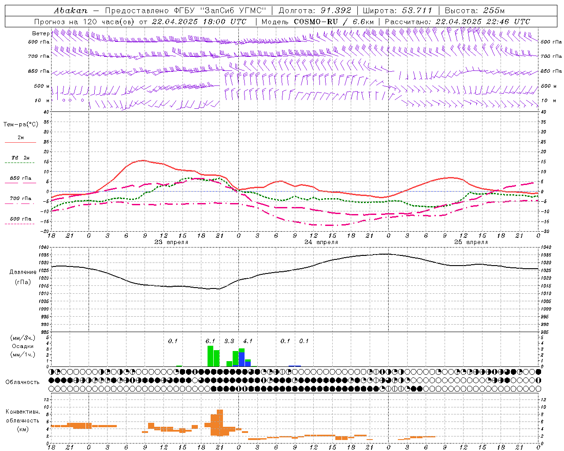Image resolution: width=564 pixels, height=451 pixels.
Task: Click the pink long-dash line sample under "850 гПа"
Action: coord(20,183)
